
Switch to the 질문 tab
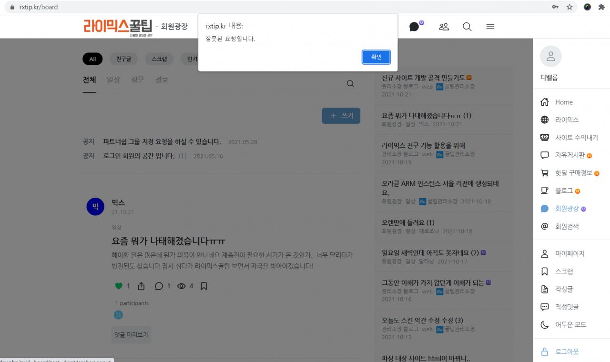coord(137,80)
